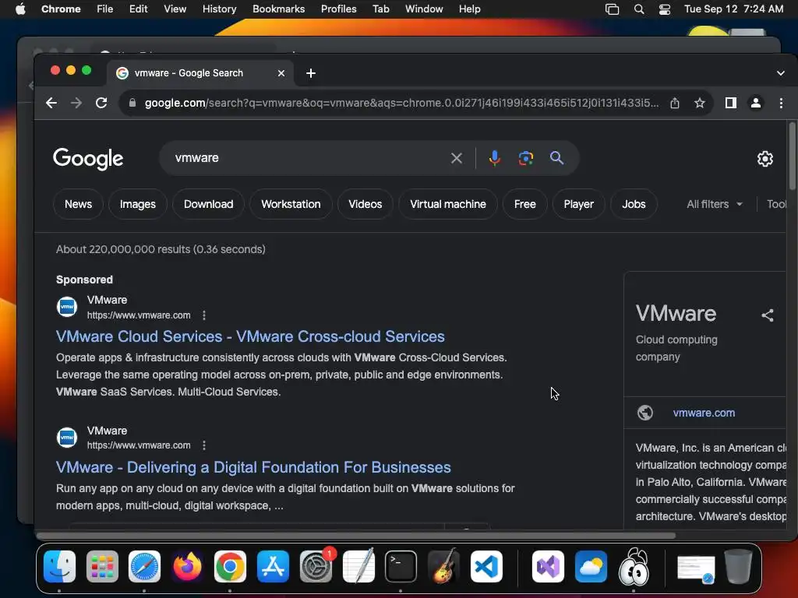Launch Firefox from the Dock
Viewport: 798px width, 598px height.
point(187,567)
